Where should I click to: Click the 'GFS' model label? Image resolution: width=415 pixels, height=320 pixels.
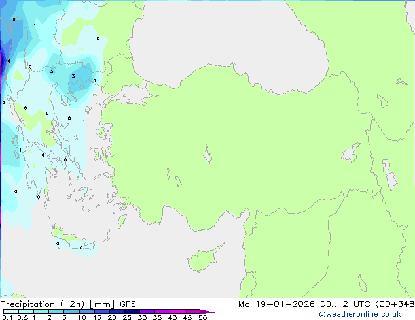(x=128, y=304)
